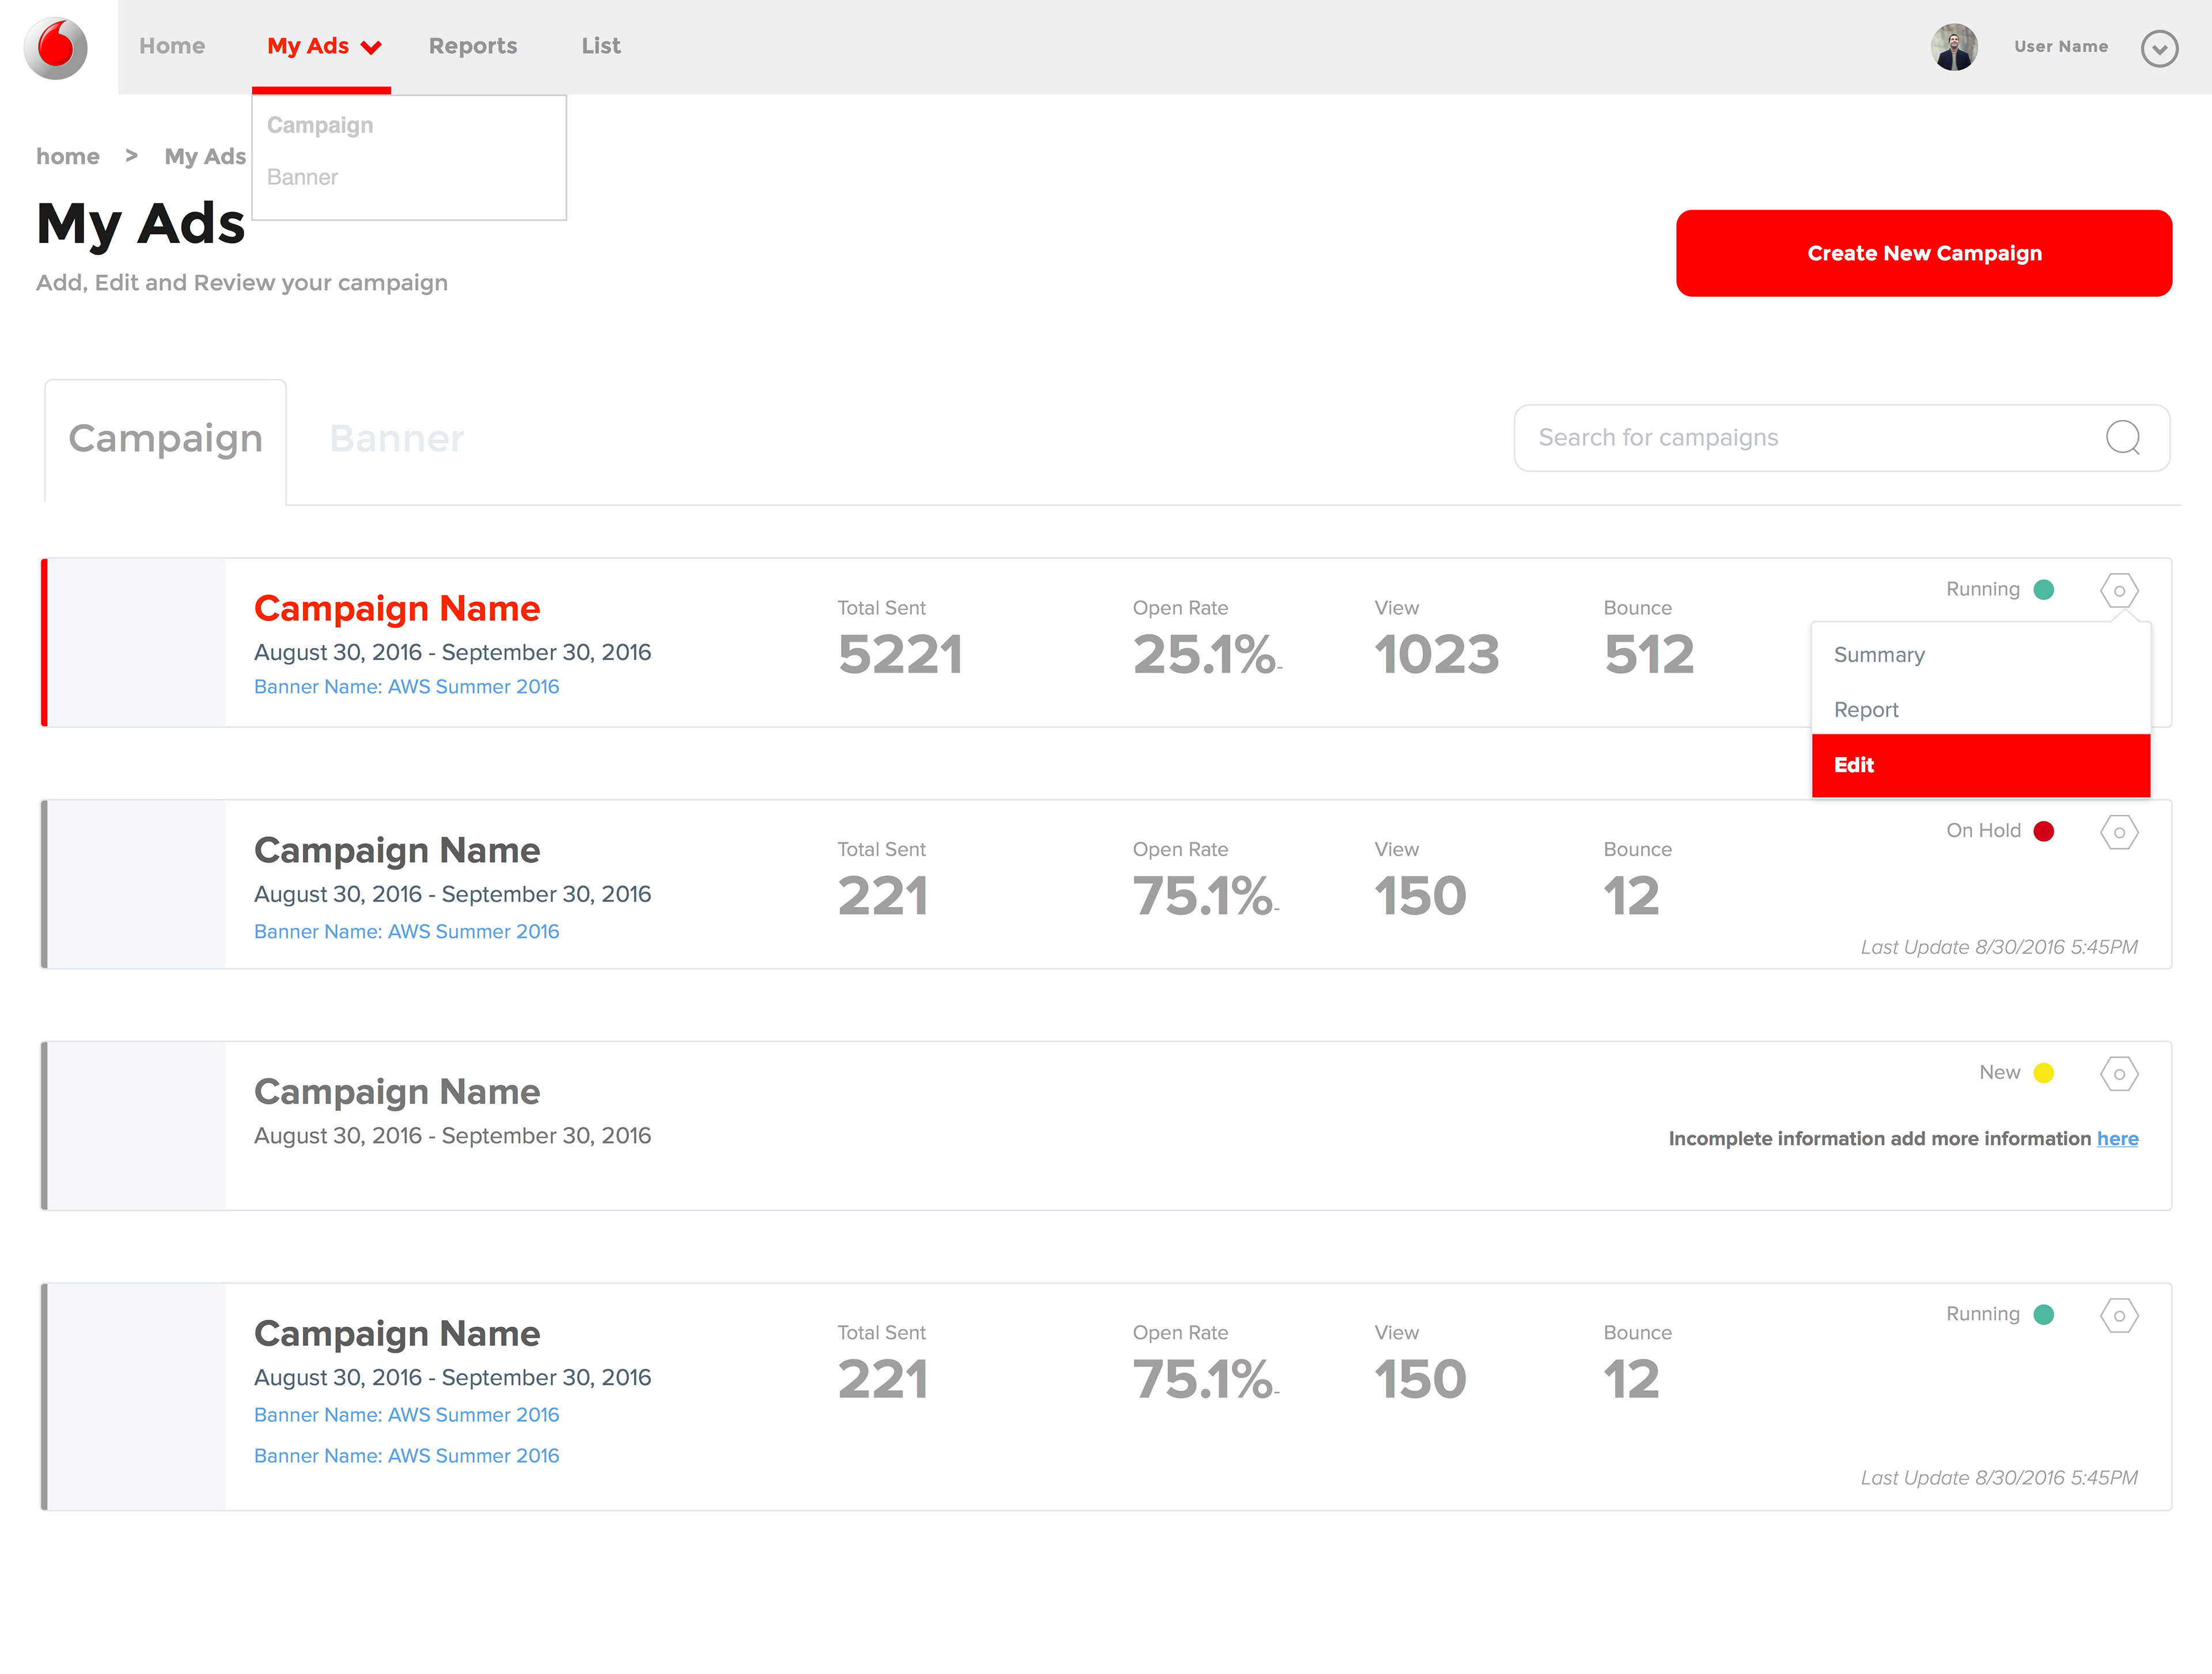The height and width of the screenshot is (1674, 2212).
Task: Open the Campaign Name title of the On Hold campaign
Action: tap(397, 849)
